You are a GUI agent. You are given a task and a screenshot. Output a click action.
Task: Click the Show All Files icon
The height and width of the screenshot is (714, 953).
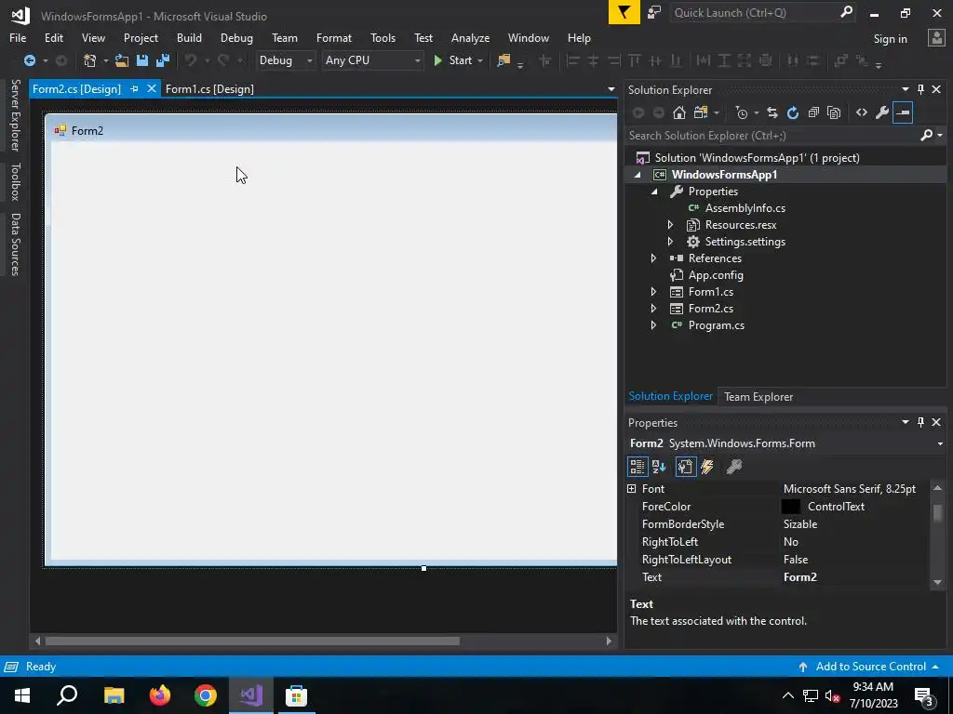click(834, 112)
